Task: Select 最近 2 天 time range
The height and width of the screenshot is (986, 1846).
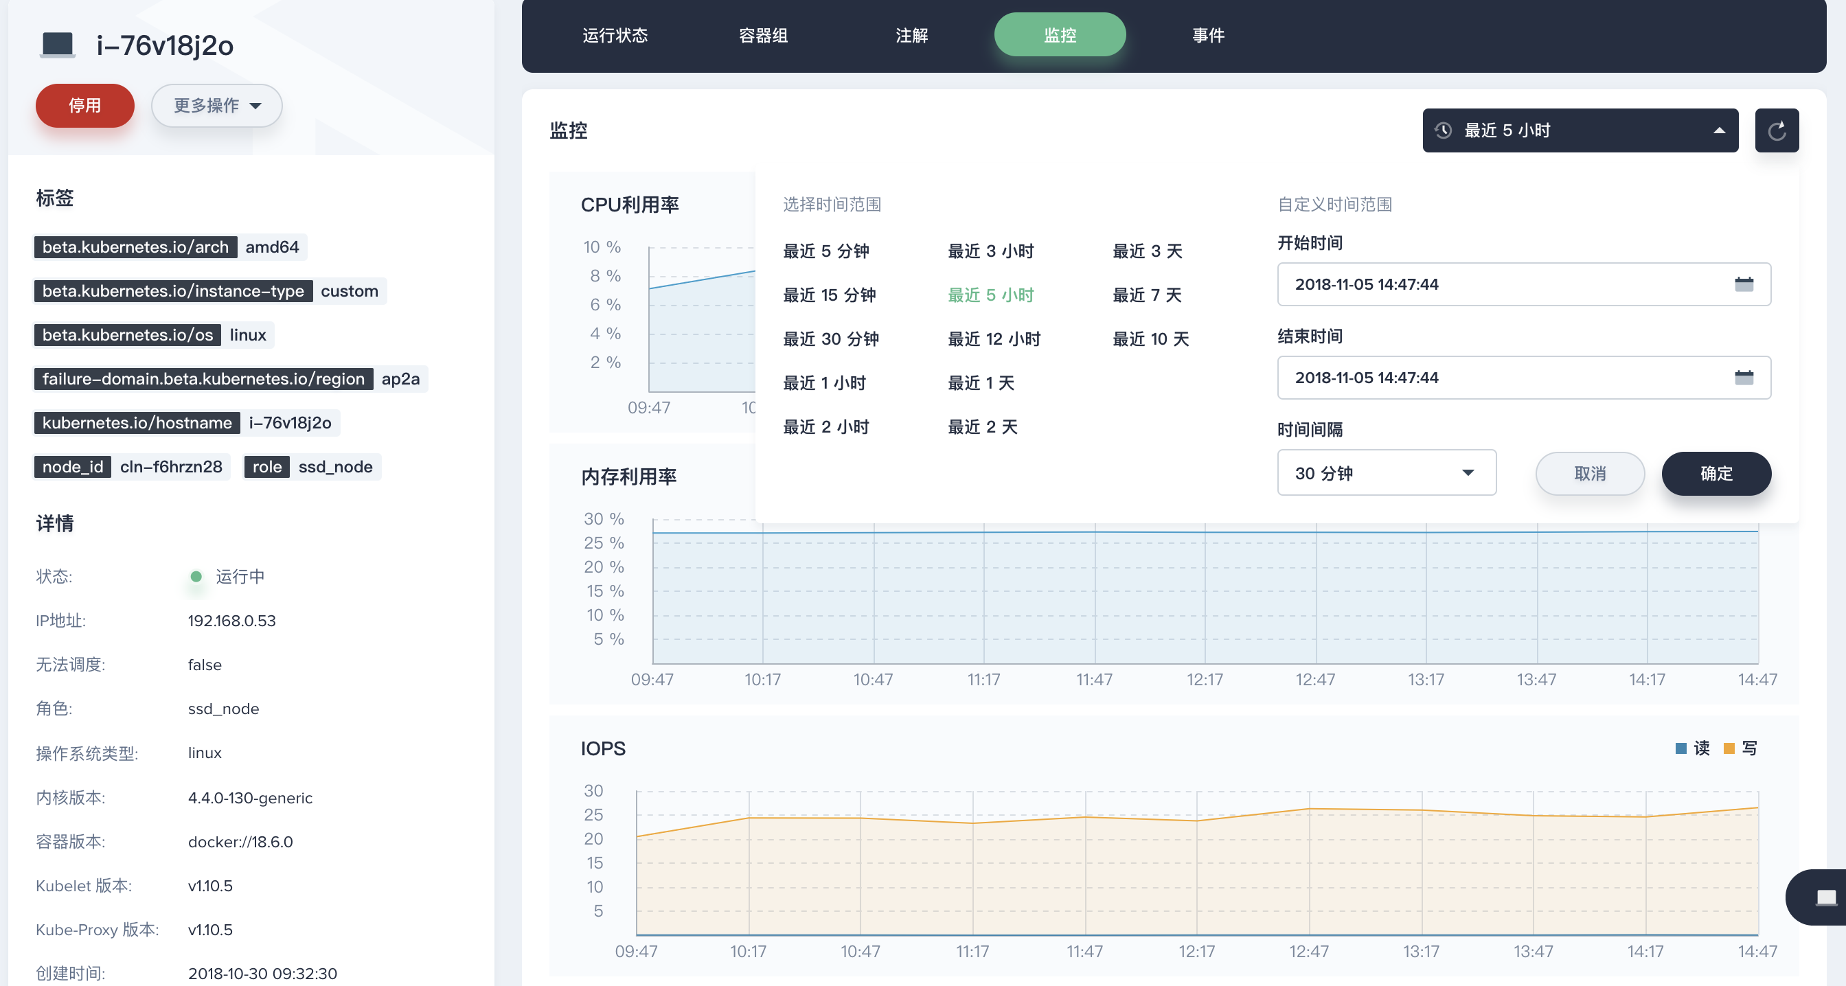Action: coord(983,426)
